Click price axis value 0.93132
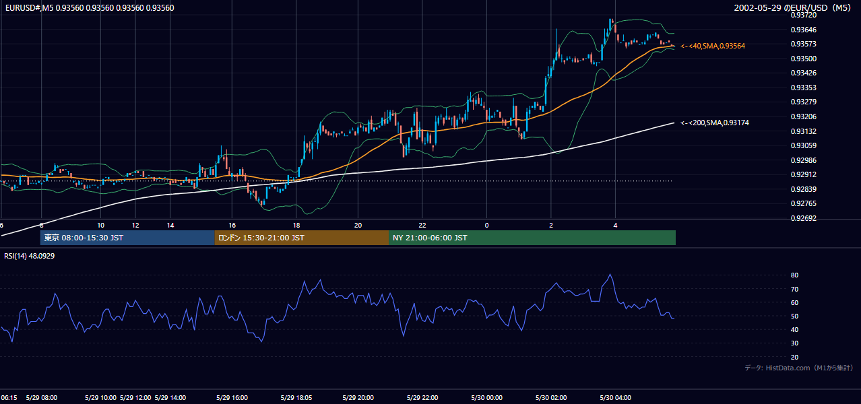Image resolution: width=861 pixels, height=404 pixels. coord(804,131)
